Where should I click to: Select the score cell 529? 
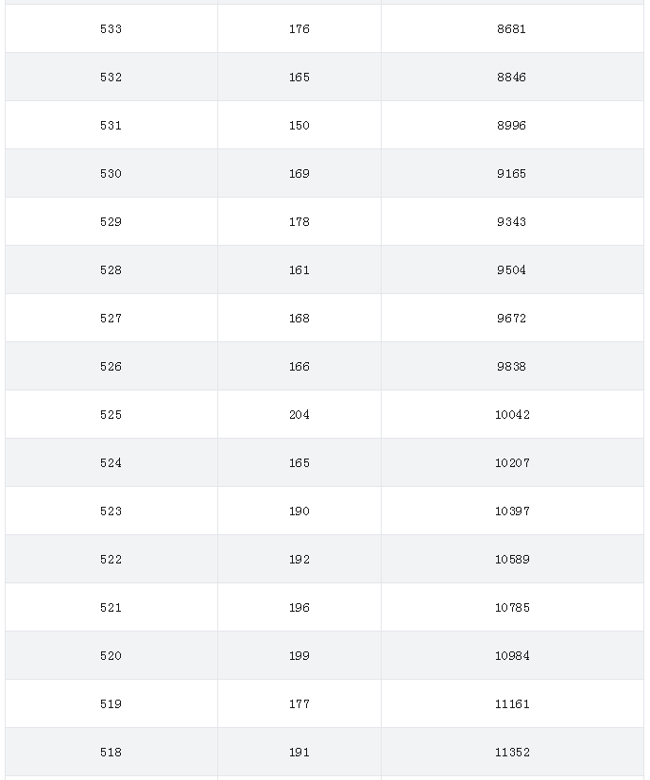click(x=111, y=222)
